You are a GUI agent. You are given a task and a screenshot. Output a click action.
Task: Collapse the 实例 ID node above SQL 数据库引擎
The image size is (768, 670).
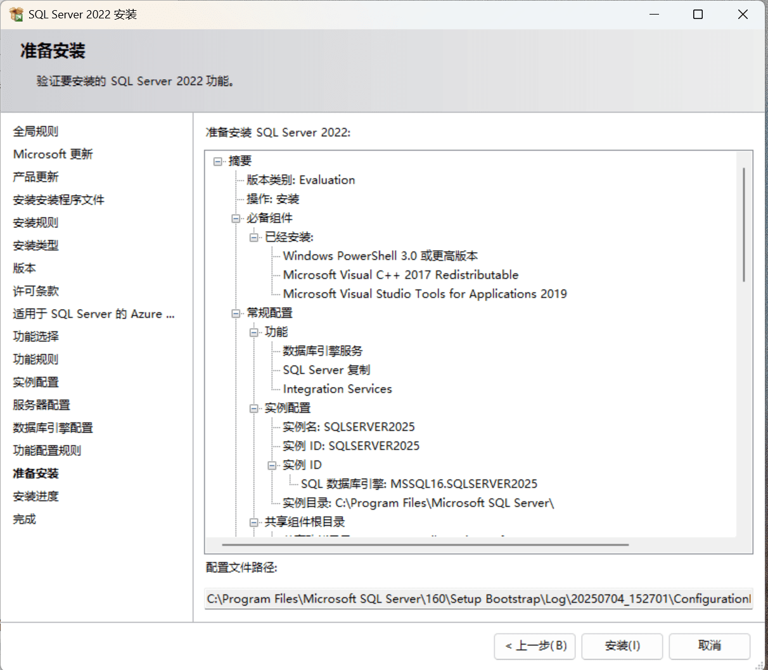pos(272,465)
